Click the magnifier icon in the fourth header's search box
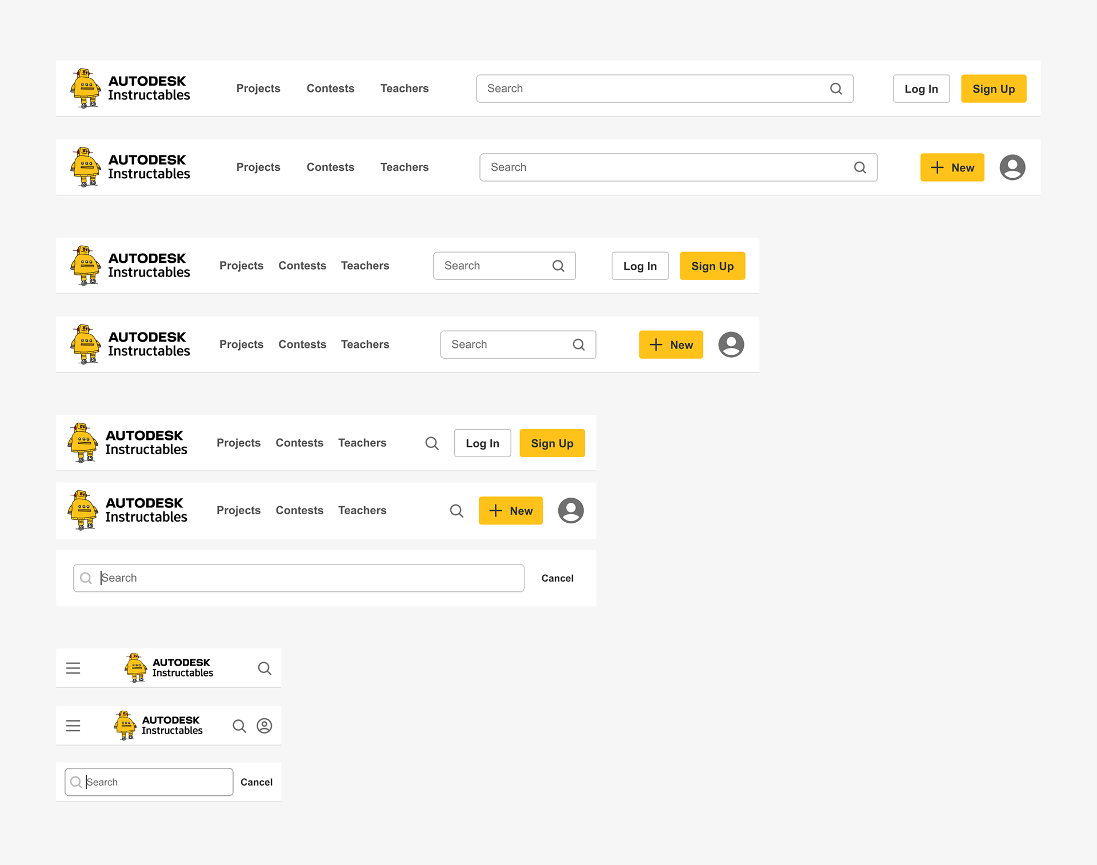1097x865 pixels. click(x=579, y=345)
